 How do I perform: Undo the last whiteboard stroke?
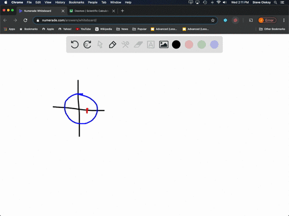click(75, 44)
